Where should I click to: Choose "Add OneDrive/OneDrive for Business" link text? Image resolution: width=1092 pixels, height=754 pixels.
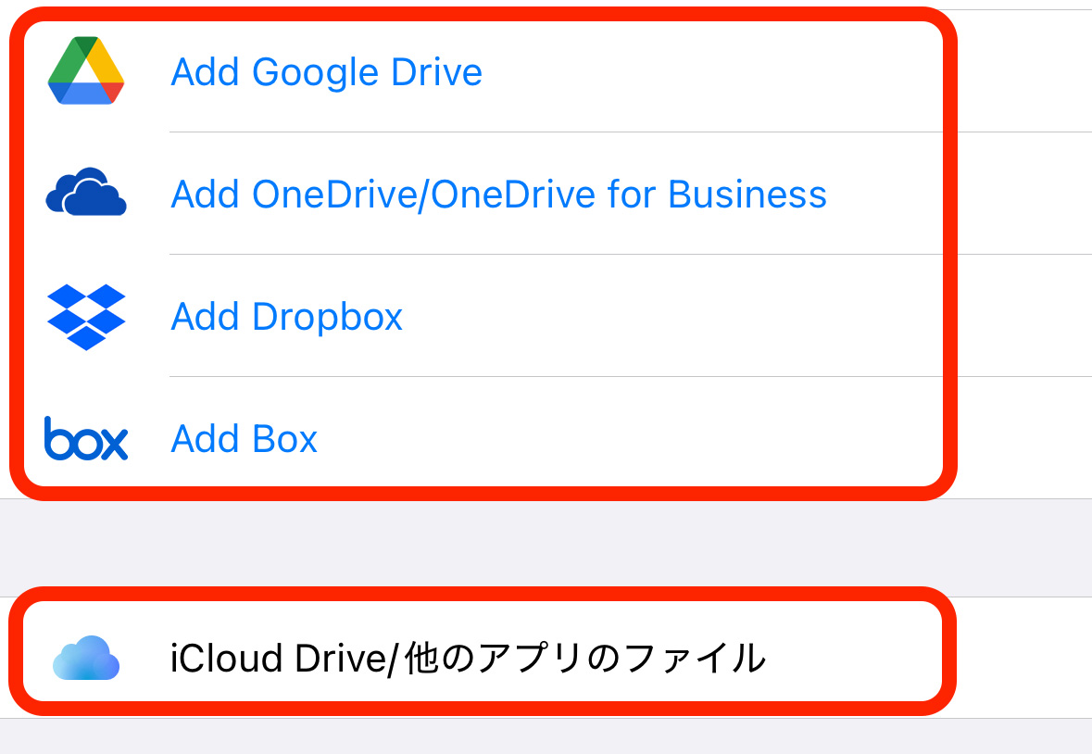pyautogui.click(x=498, y=195)
